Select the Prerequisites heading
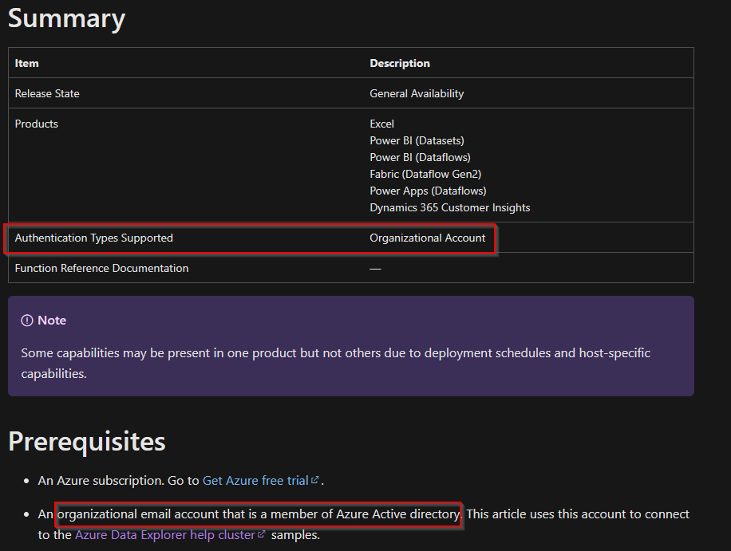 tap(87, 441)
